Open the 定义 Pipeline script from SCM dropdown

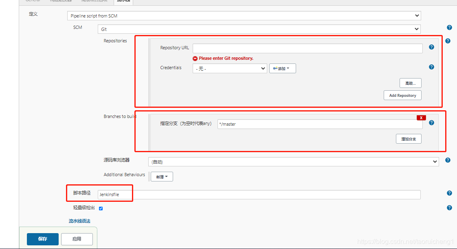point(244,16)
